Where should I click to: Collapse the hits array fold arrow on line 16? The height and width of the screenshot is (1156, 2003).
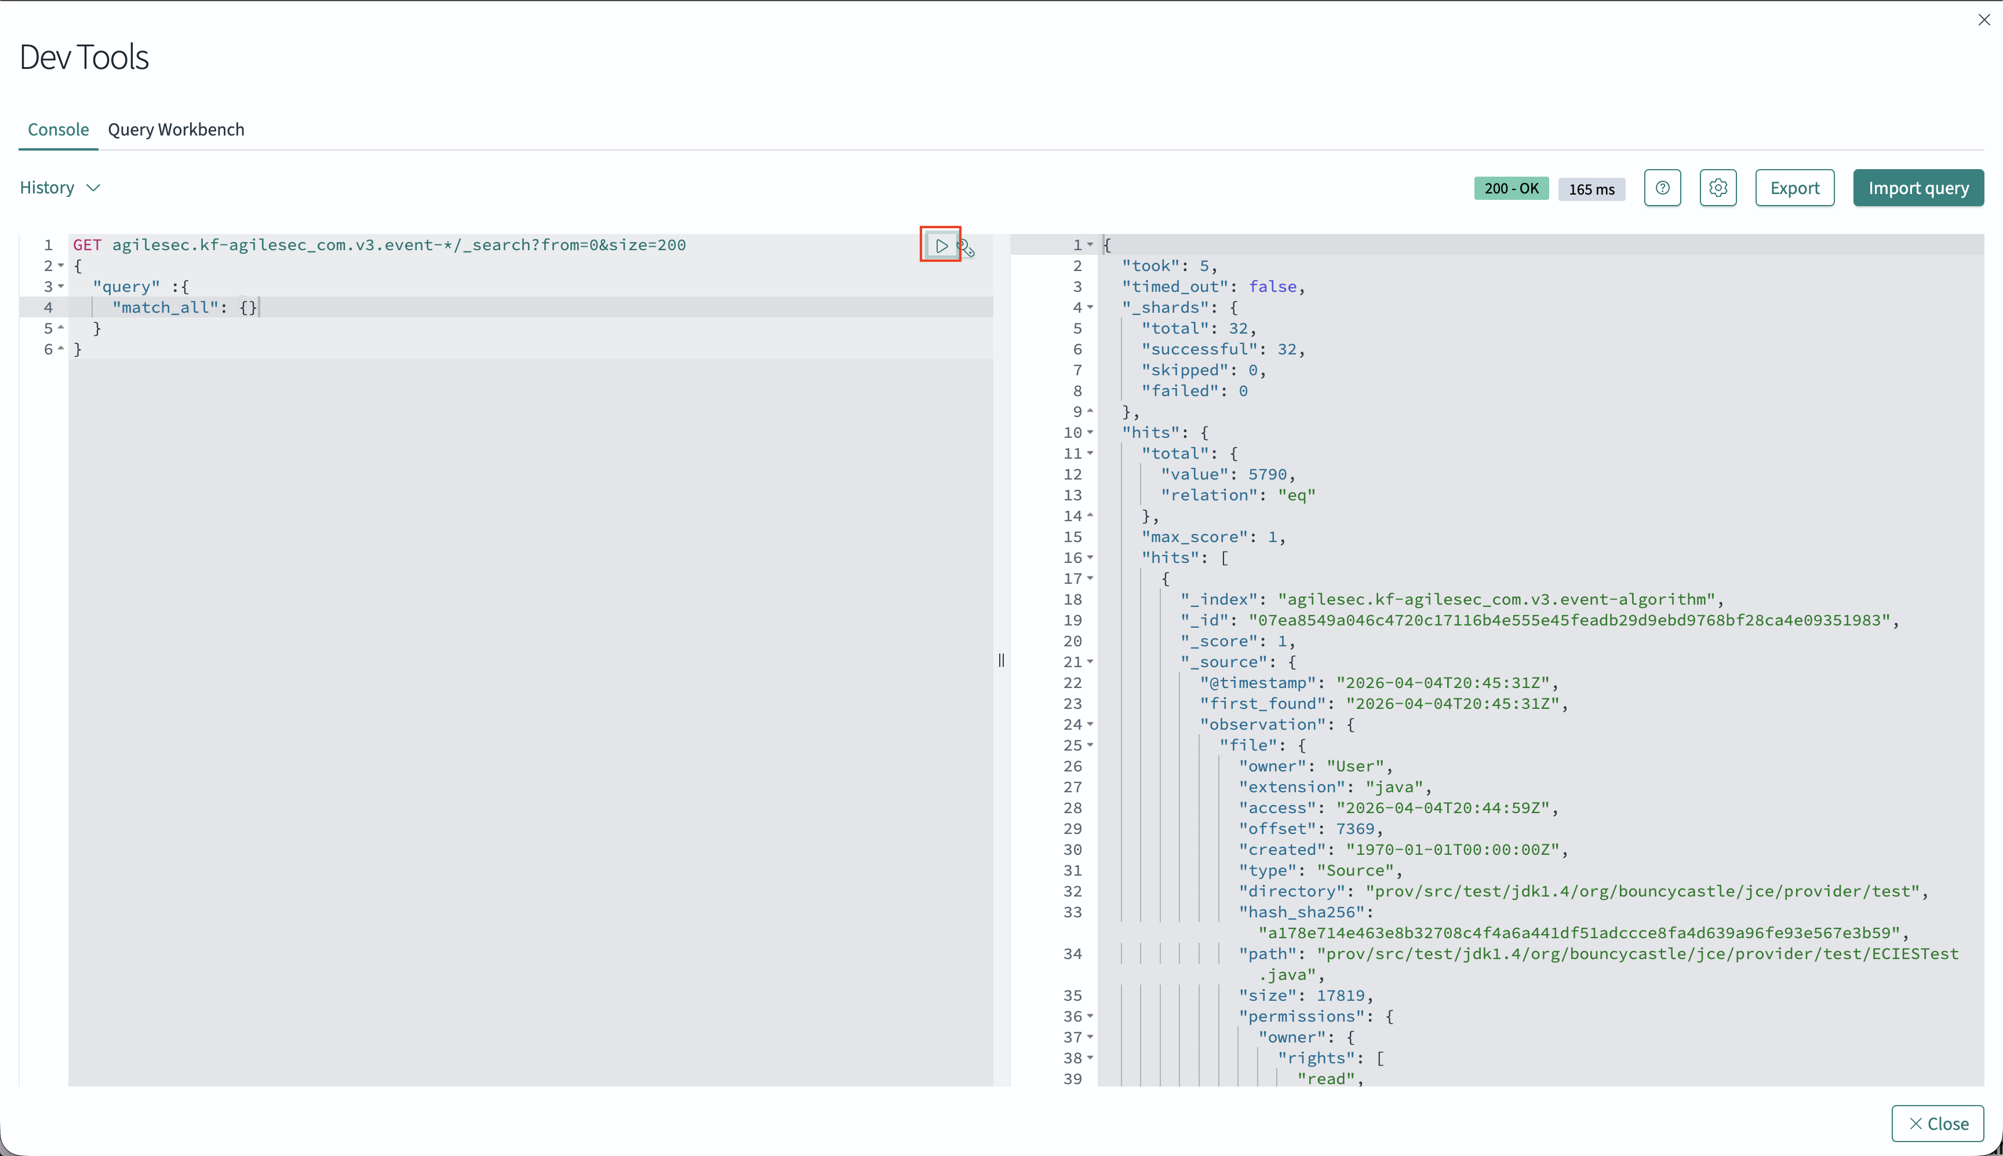point(1090,557)
